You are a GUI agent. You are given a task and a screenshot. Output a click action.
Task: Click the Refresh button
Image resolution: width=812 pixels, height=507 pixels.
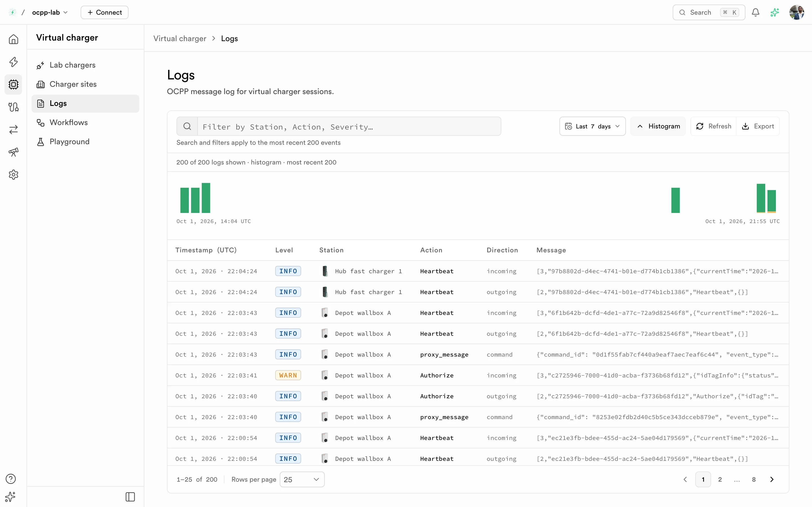[713, 126]
